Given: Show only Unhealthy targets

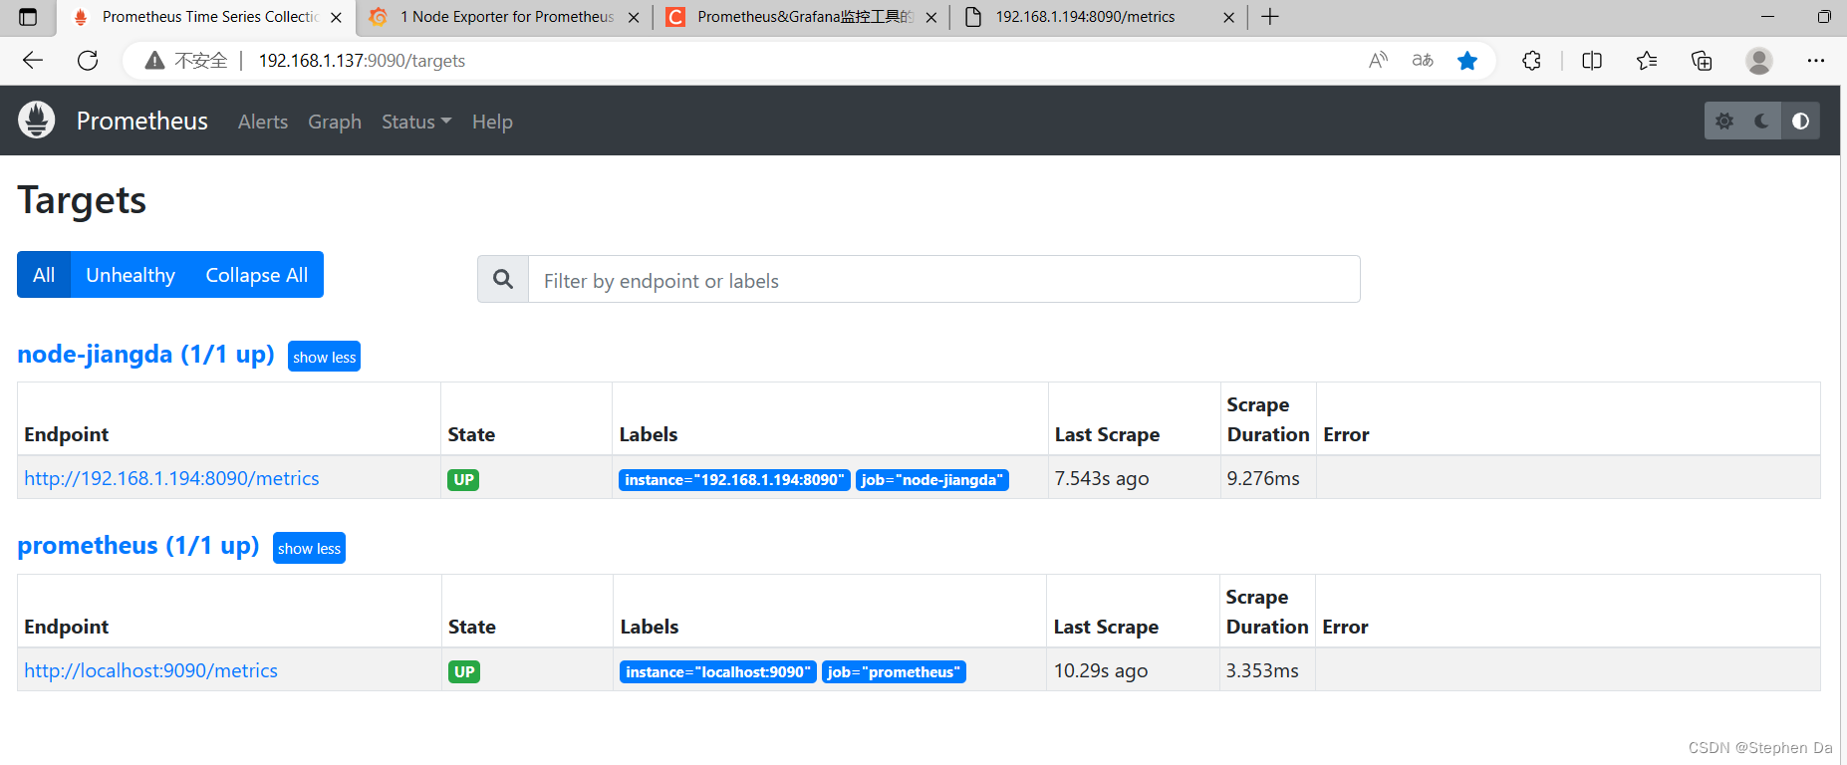Looking at the screenshot, I should 131,275.
